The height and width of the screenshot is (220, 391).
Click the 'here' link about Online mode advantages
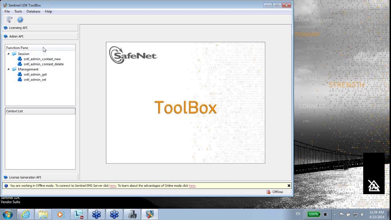pos(192,186)
